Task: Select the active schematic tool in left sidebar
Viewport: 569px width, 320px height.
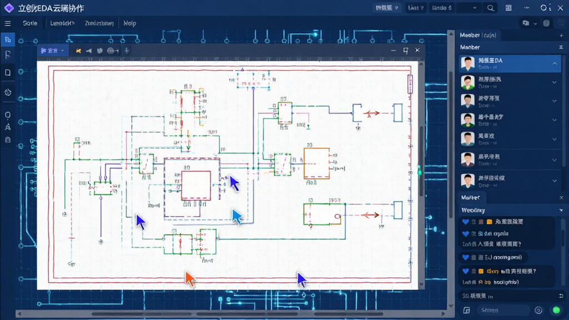Action: (8, 39)
